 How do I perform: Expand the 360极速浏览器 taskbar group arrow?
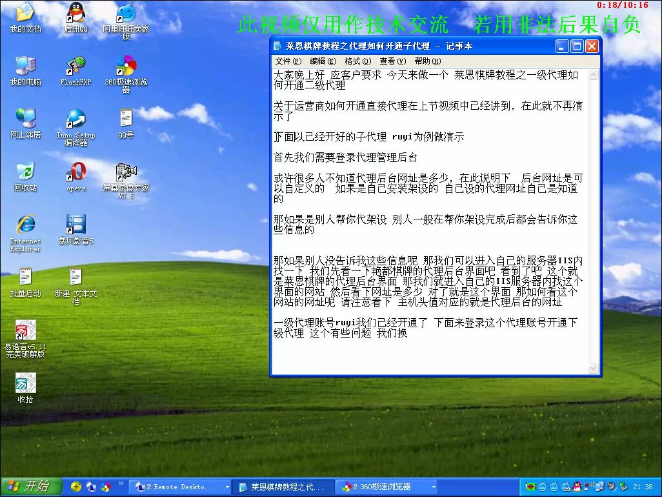click(x=433, y=487)
